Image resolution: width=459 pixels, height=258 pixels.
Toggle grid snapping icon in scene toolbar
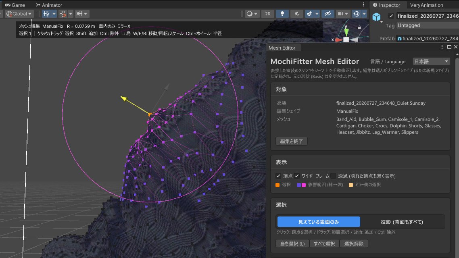pos(46,14)
